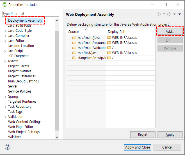Open Web Content Settings page

point(25,122)
